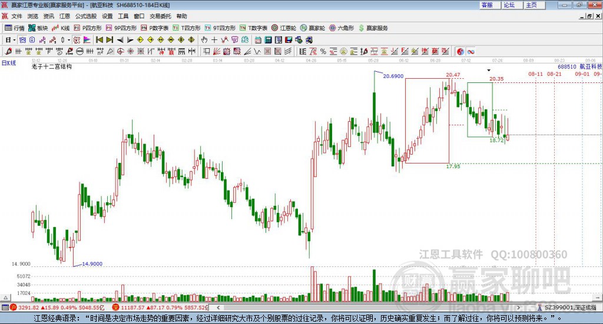This screenshot has width=603, height=324.
Task: Click the 08-11 date marker
Action: 535,74
